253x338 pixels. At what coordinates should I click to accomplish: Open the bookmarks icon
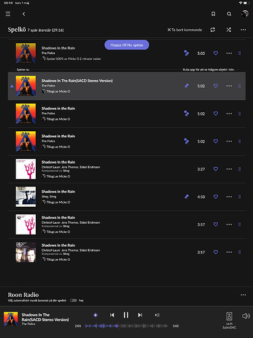coord(213,14)
